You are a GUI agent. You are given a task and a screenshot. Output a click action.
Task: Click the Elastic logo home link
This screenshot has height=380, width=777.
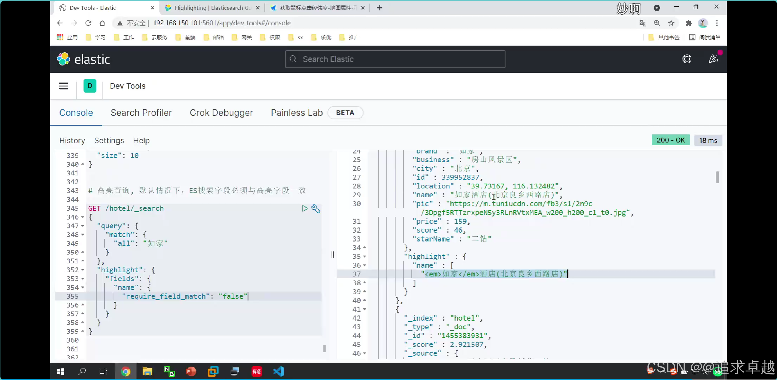(84, 59)
